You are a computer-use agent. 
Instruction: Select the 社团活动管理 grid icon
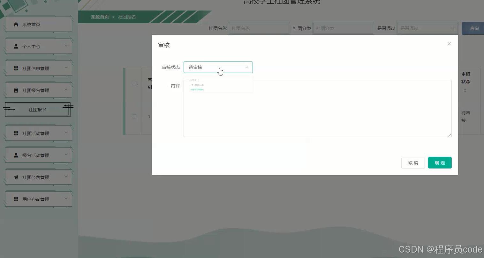16,133
